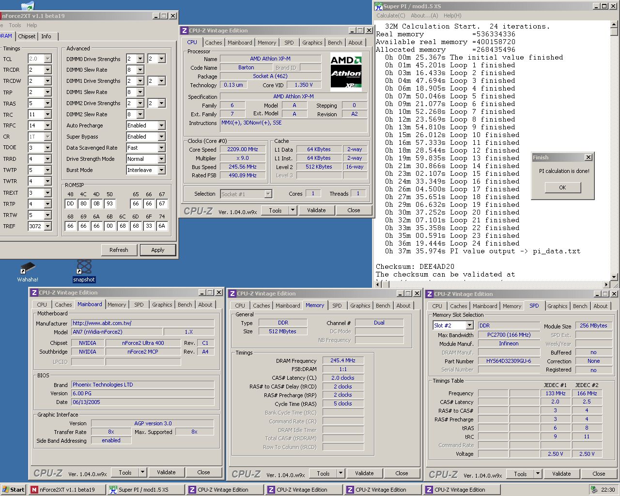Image resolution: width=620 pixels, height=496 pixels.
Task: Open the TRCDR timing dropdown
Action: coord(47,70)
